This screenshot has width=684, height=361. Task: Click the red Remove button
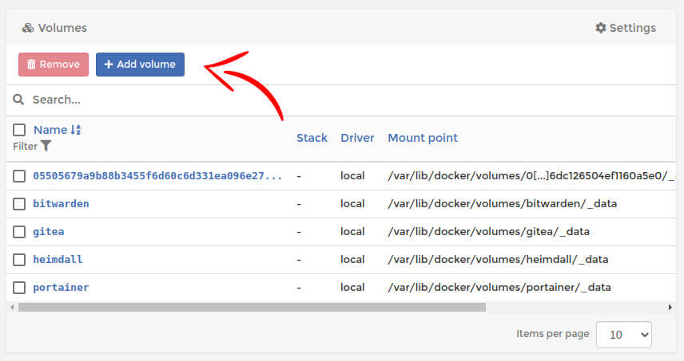[54, 65]
